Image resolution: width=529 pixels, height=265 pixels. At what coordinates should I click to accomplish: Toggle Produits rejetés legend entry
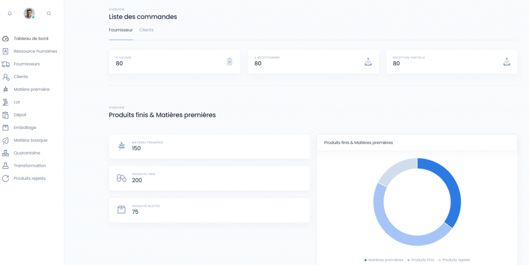(455, 260)
